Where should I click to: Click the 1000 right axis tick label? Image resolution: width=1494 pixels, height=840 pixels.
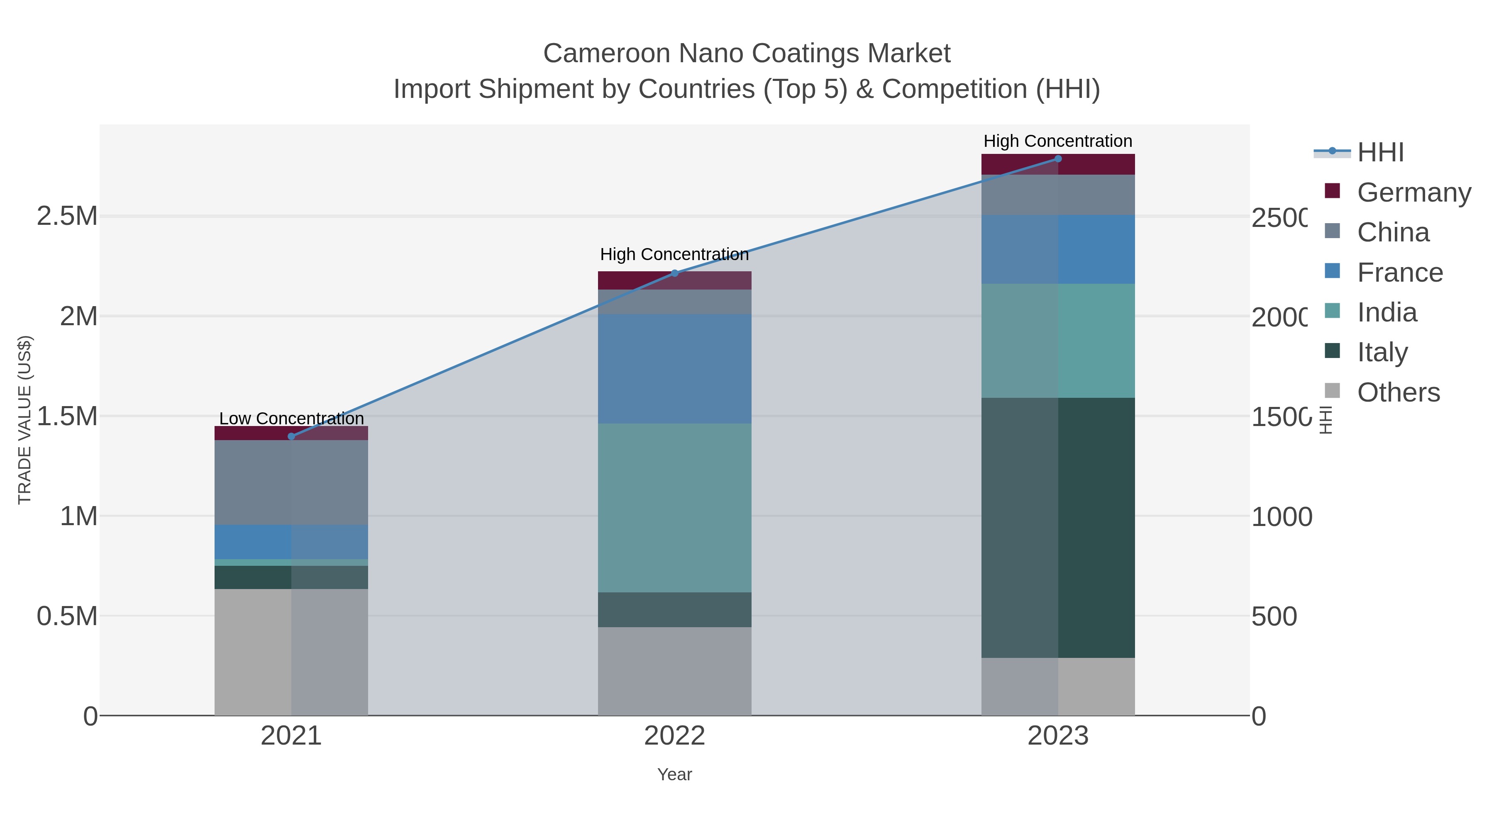pos(1282,516)
